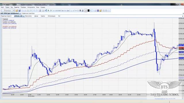This screenshot has height=103, width=184.
Task: Click the trash-like icon after vertical line tool
Action: click(80, 11)
